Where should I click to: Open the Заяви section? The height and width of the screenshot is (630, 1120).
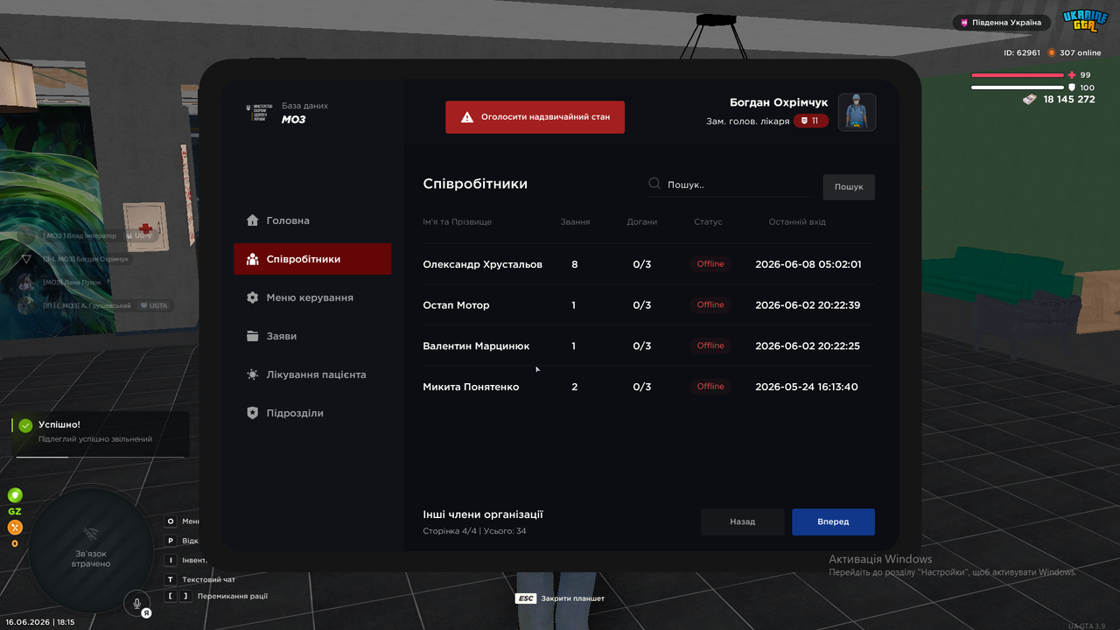click(x=312, y=336)
